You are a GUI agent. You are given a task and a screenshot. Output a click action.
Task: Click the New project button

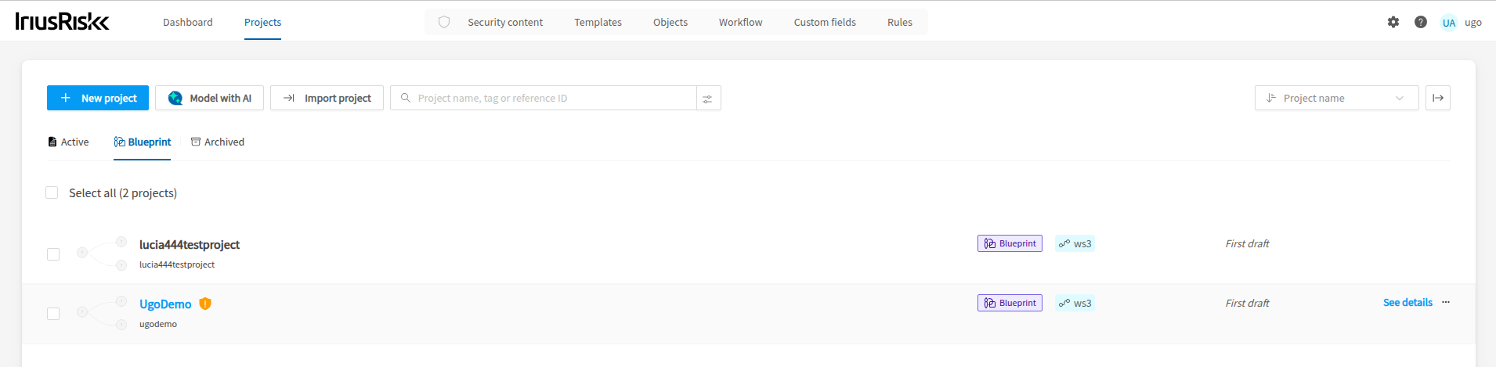click(x=98, y=98)
